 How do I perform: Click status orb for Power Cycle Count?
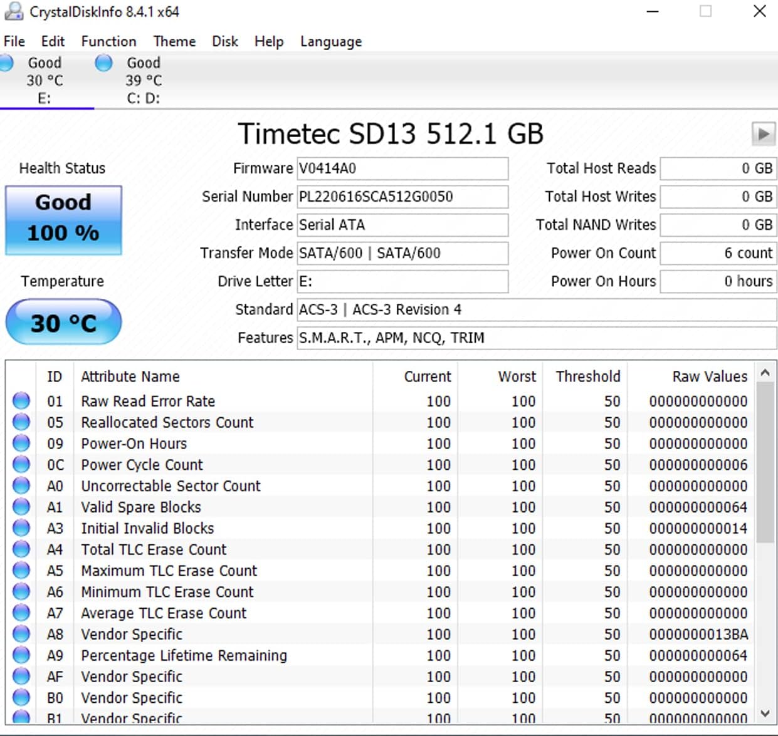21,465
